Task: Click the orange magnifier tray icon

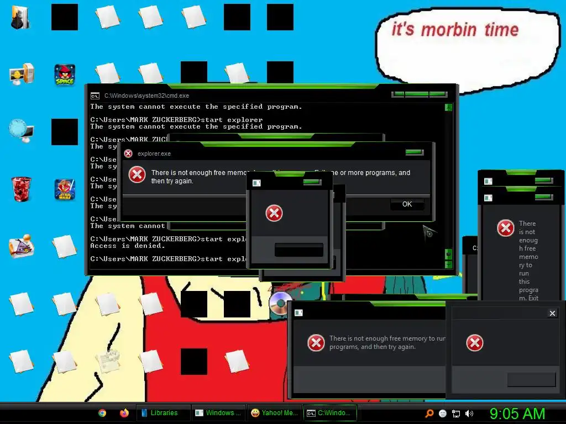Action: coord(429,413)
